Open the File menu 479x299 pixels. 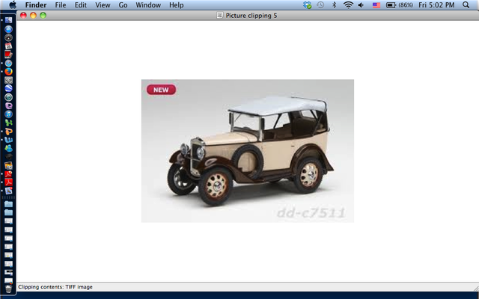(61, 5)
